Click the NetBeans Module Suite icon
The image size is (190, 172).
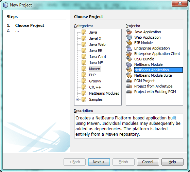(x=129, y=75)
